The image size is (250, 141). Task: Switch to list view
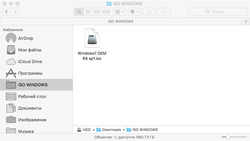click(88, 12)
